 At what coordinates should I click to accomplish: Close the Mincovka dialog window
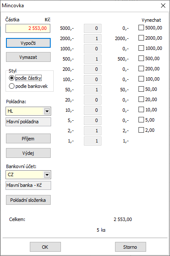163,6
